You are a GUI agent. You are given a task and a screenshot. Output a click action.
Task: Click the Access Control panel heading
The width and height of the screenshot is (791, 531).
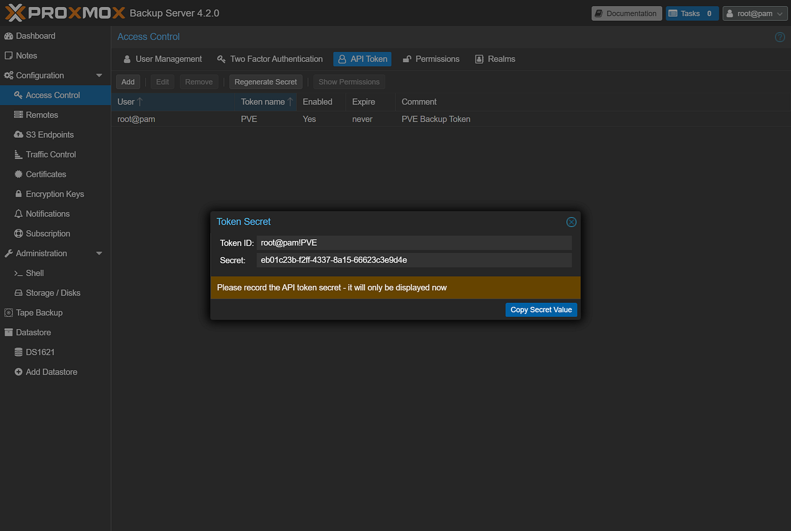[x=149, y=37]
